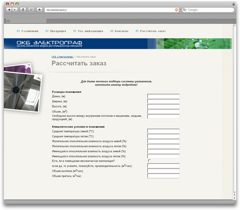Screen dimensions: 240x210
Task: Click the humidifier photo thumbnail
Action: click(x=22, y=91)
